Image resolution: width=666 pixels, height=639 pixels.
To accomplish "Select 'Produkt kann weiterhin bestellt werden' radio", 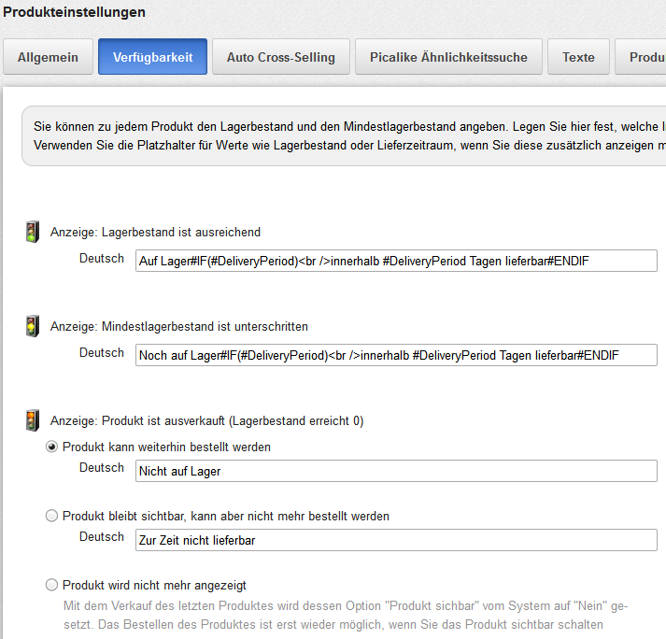I will coord(52,447).
